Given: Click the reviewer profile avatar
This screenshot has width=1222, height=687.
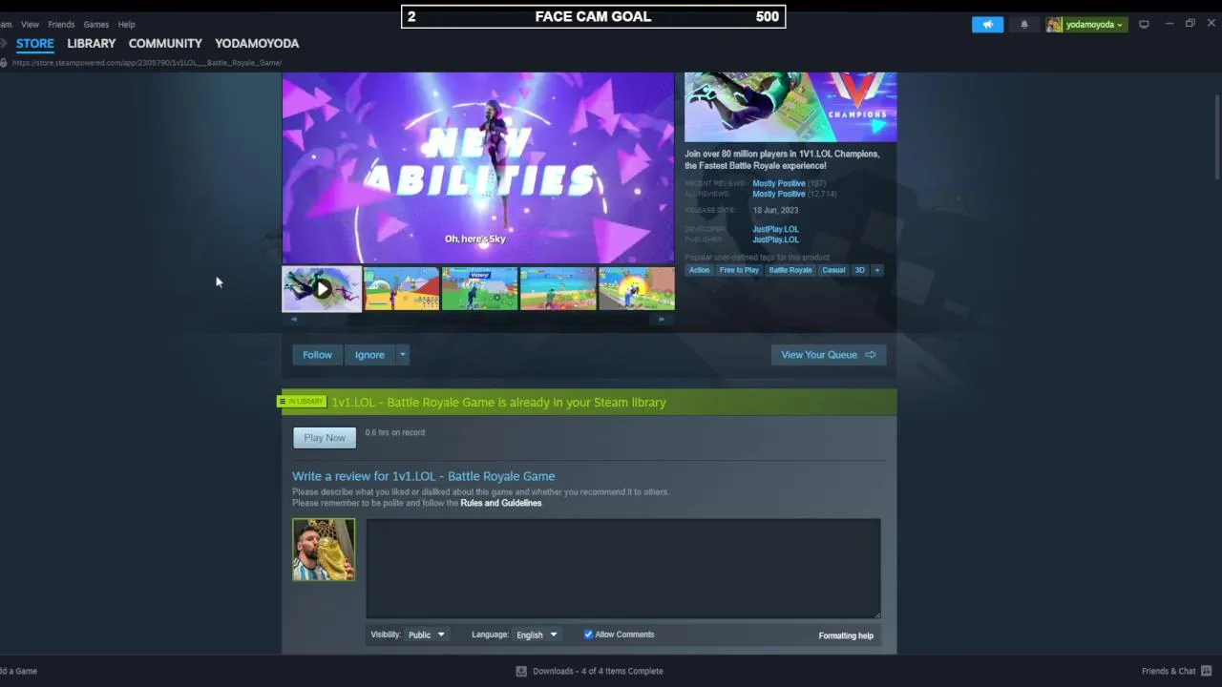Looking at the screenshot, I should [x=324, y=550].
